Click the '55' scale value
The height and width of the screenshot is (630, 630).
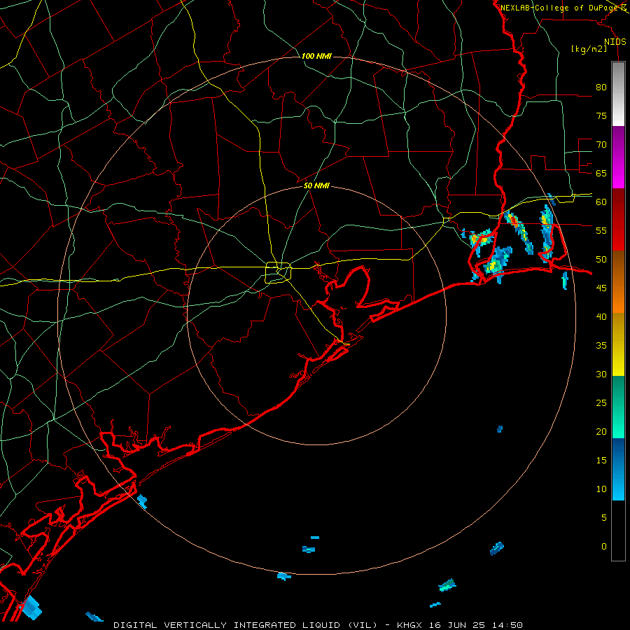coord(601,230)
